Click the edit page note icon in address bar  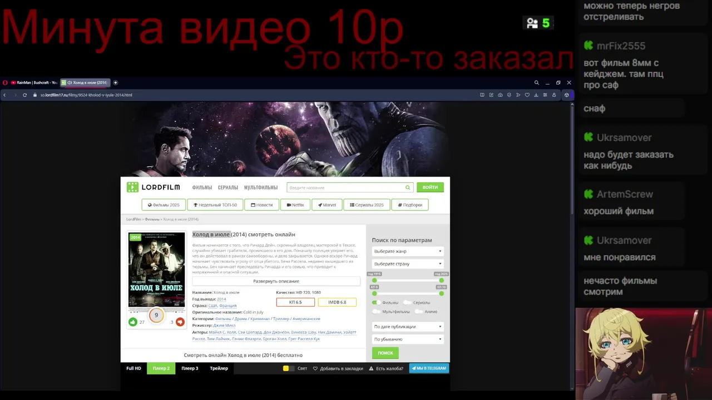[491, 95]
